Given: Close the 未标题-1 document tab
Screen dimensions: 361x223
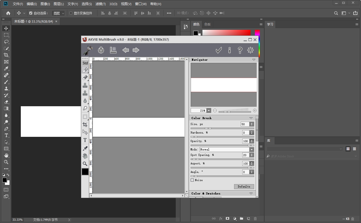Looking at the screenshot, I should pyautogui.click(x=57, y=22).
